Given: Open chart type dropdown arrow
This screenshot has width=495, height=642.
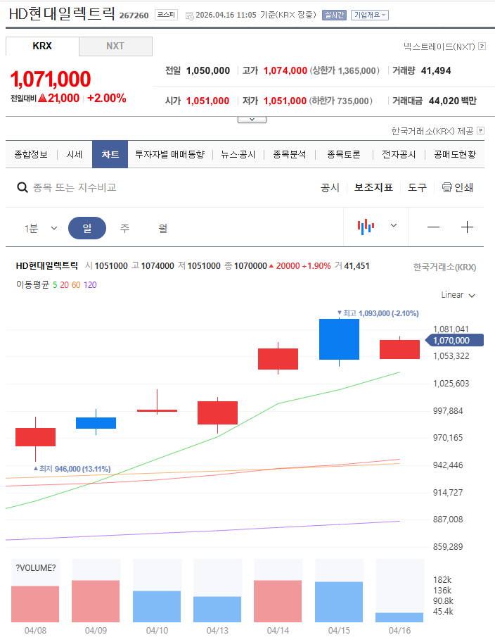Looking at the screenshot, I should 394,225.
